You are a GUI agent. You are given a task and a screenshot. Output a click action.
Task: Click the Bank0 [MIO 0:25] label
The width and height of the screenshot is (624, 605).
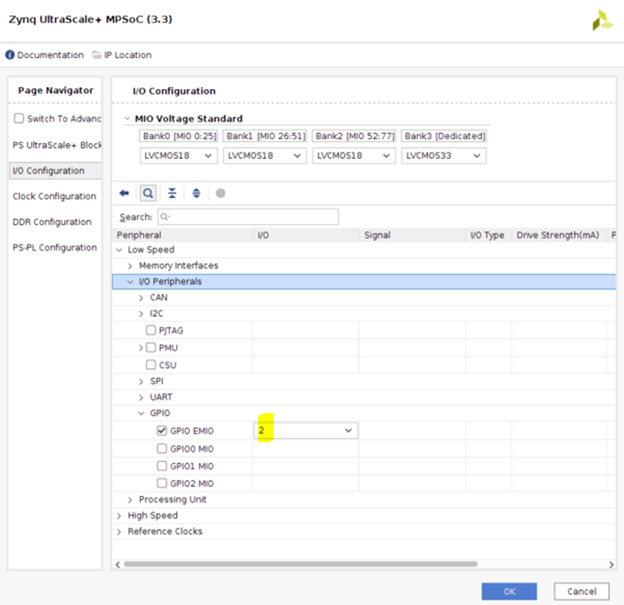coord(180,136)
